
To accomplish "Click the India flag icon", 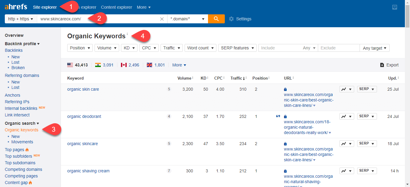I will [98, 65].
